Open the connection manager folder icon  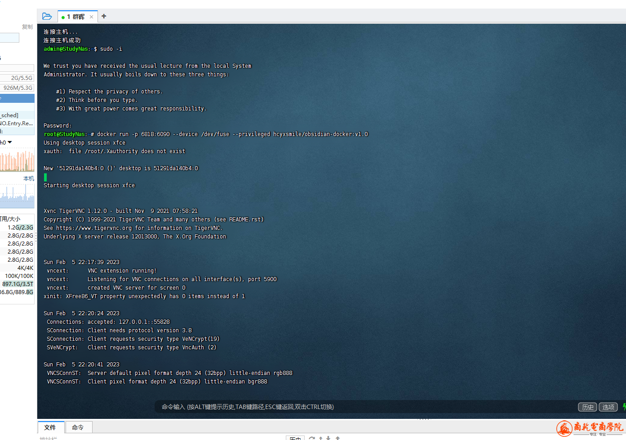tap(47, 17)
